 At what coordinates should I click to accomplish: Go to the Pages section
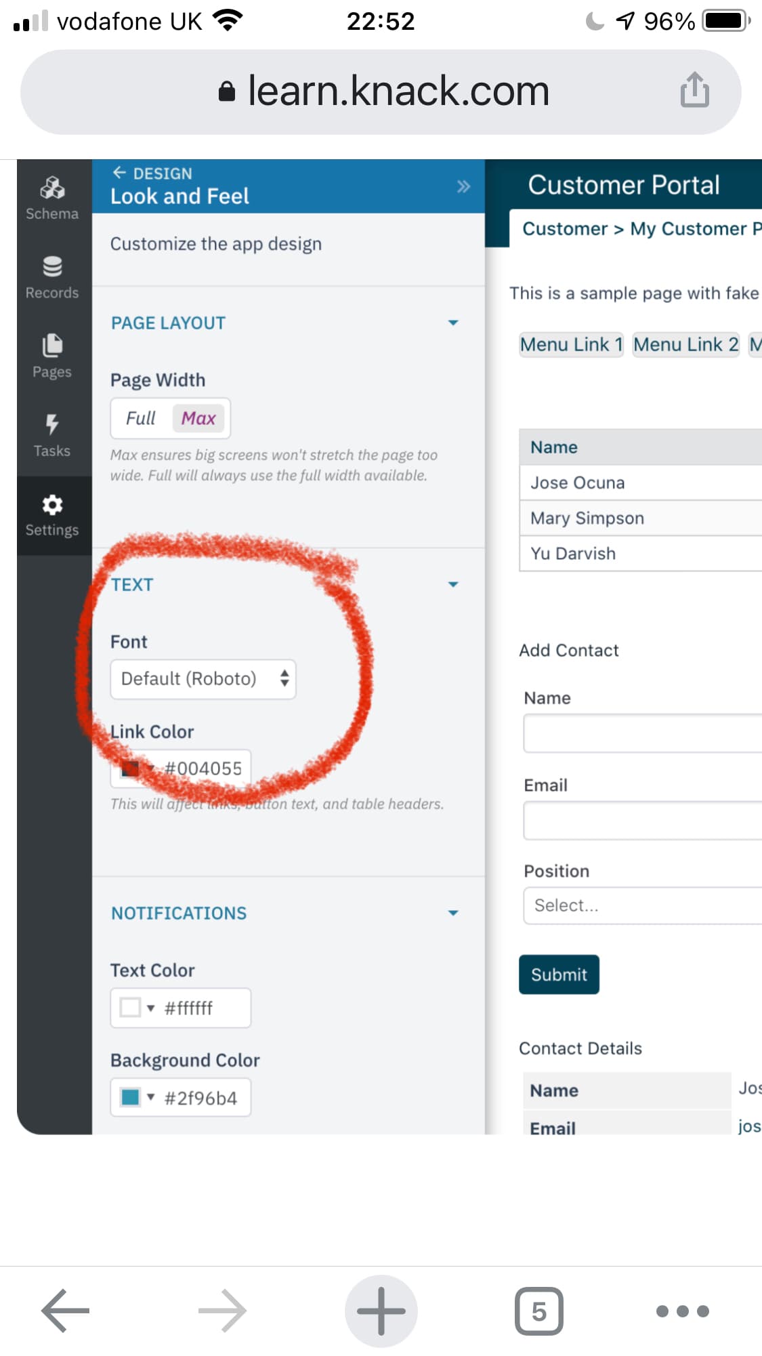click(52, 355)
